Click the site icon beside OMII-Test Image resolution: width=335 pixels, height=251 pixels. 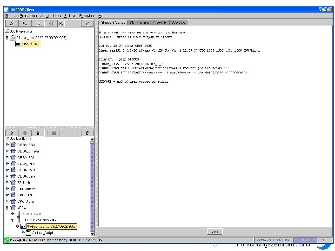click(x=13, y=195)
